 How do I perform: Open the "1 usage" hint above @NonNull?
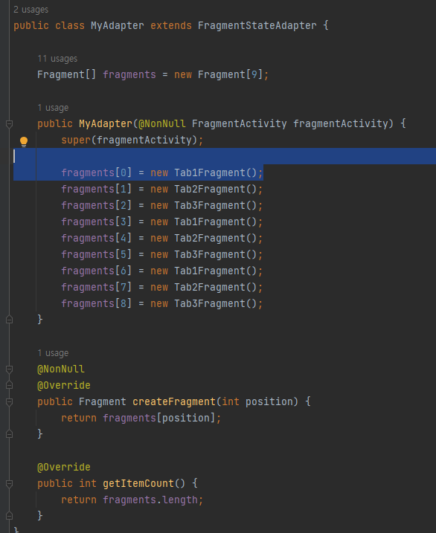click(x=53, y=353)
